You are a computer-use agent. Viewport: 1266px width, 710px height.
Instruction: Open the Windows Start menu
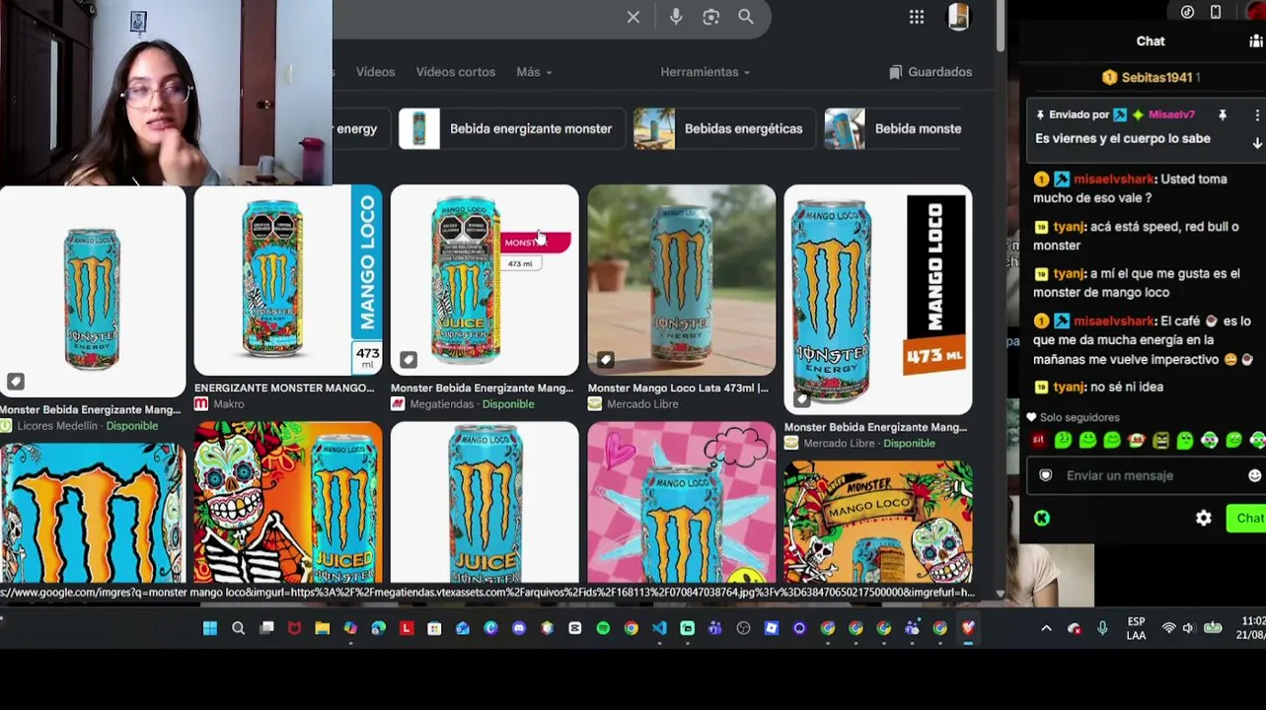pos(210,628)
